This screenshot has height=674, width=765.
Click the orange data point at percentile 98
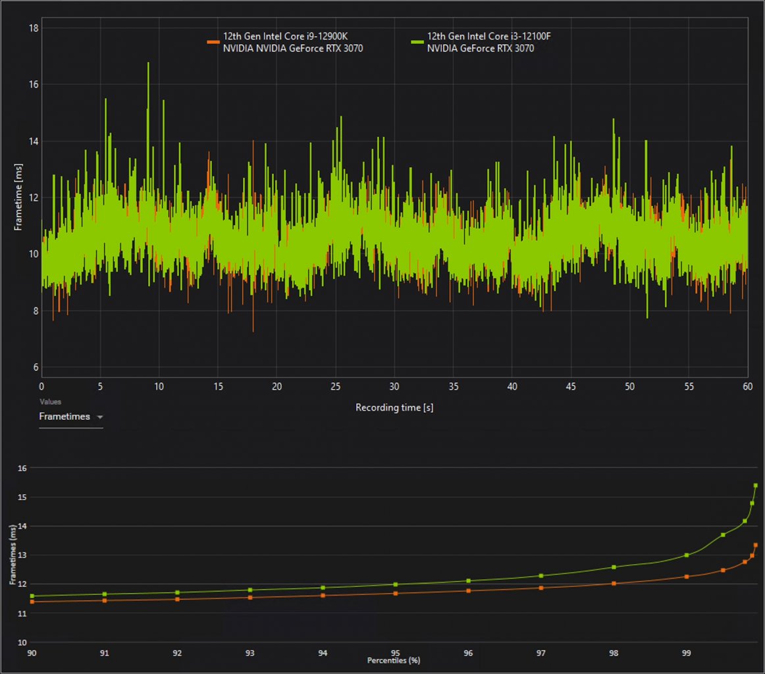click(x=614, y=584)
